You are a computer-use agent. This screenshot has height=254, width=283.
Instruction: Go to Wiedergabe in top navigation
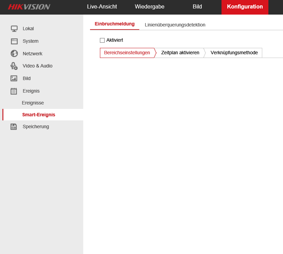click(149, 7)
